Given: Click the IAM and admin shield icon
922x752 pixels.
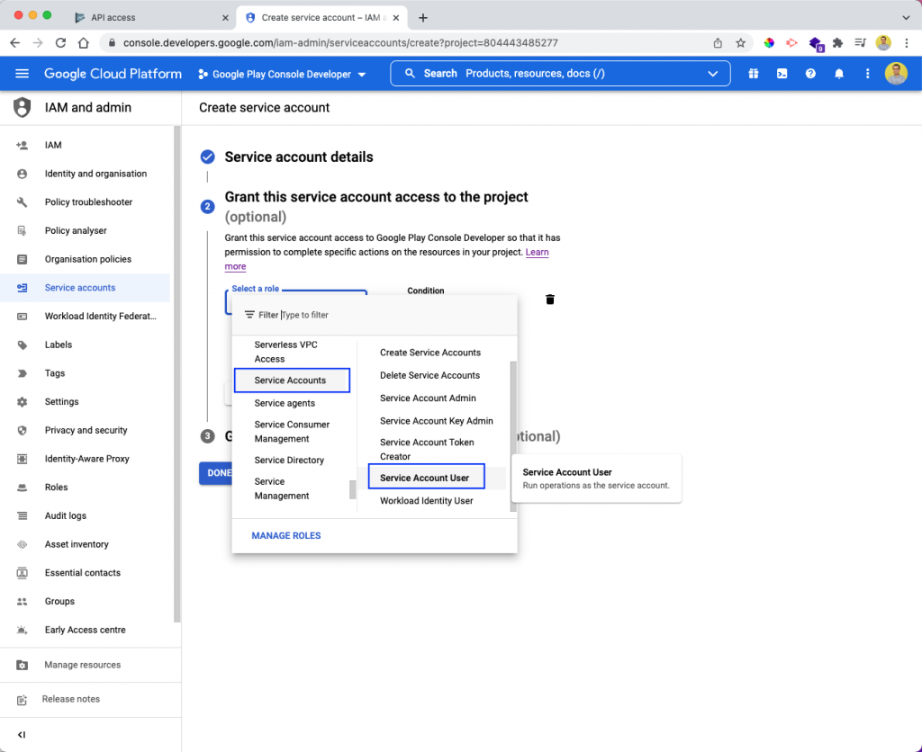Looking at the screenshot, I should point(22,108).
